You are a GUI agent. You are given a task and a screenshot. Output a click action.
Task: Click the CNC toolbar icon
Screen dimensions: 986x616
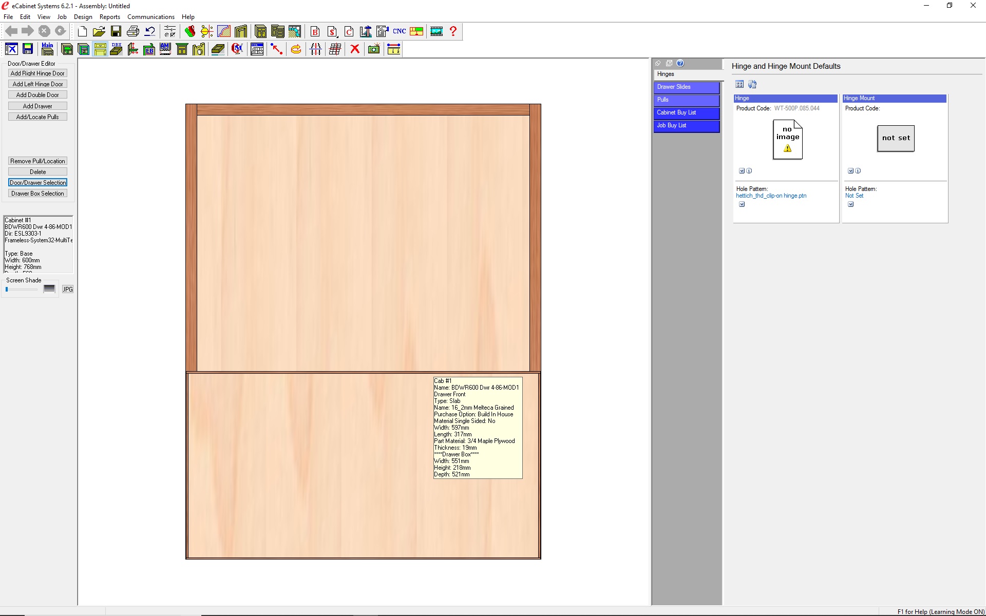click(x=399, y=31)
